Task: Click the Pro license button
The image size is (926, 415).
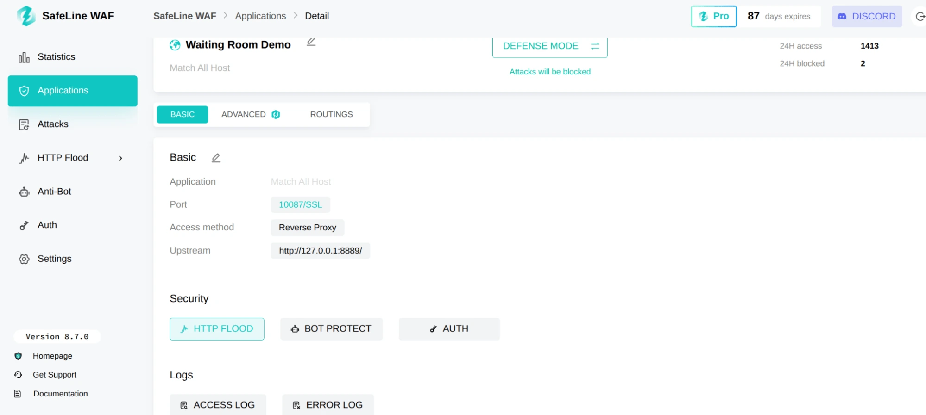Action: coord(714,16)
